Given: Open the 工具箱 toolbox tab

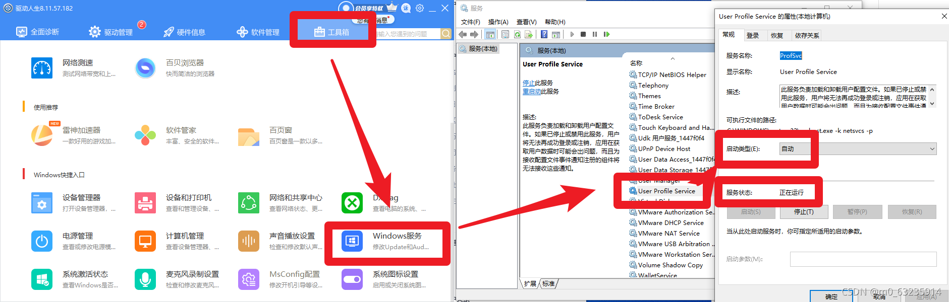Looking at the screenshot, I should click(332, 32).
